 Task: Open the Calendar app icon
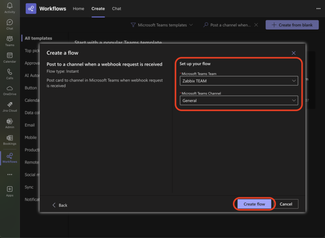point(9,57)
